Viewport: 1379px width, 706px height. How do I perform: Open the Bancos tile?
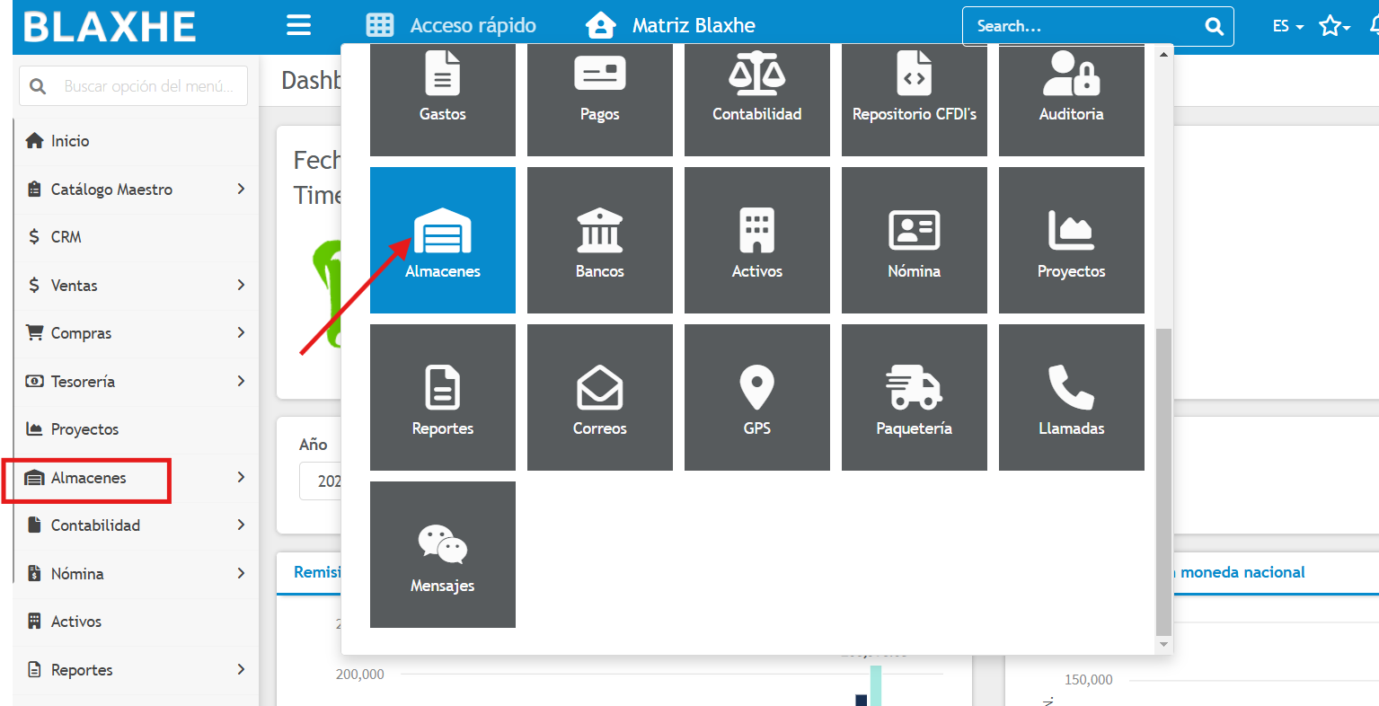pyautogui.click(x=600, y=240)
